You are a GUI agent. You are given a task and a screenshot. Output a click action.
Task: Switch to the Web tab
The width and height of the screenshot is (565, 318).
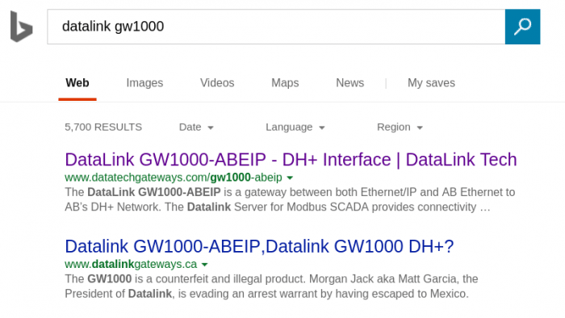[77, 83]
